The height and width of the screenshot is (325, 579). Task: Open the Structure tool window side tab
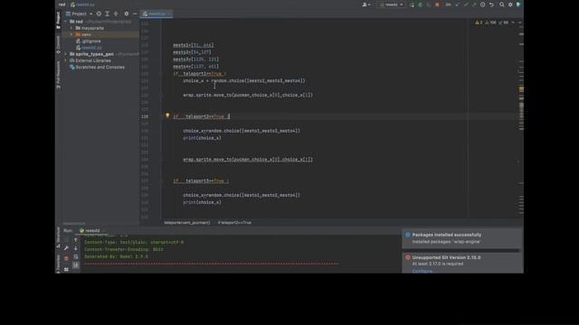(58, 237)
